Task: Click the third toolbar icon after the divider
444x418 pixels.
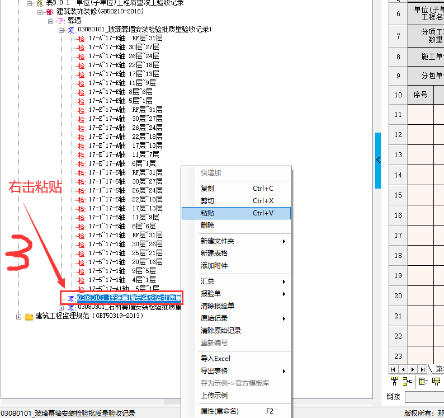Action: click(x=442, y=382)
